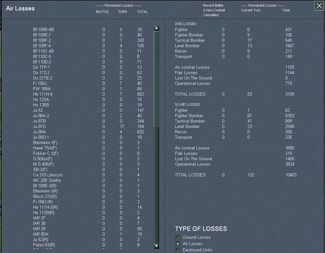Select the Ground Losses radio button
Viewport: 325px width, 253px height.
click(178, 237)
